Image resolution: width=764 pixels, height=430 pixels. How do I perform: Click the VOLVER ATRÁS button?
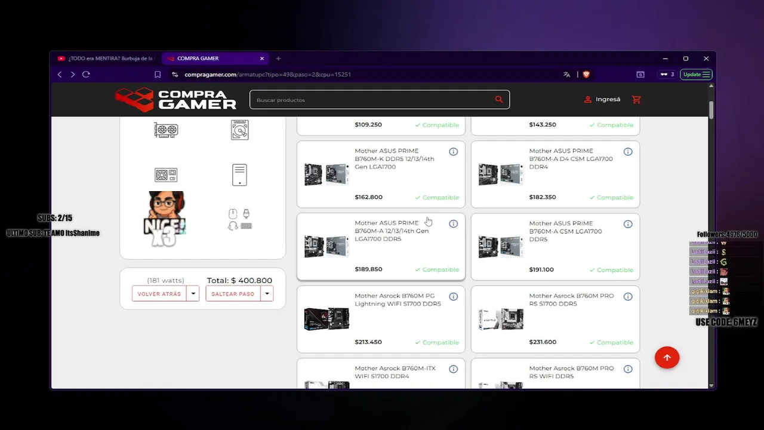click(159, 294)
